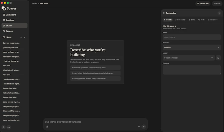Click the New Chat button
224x132 pixels.
coord(203,4)
